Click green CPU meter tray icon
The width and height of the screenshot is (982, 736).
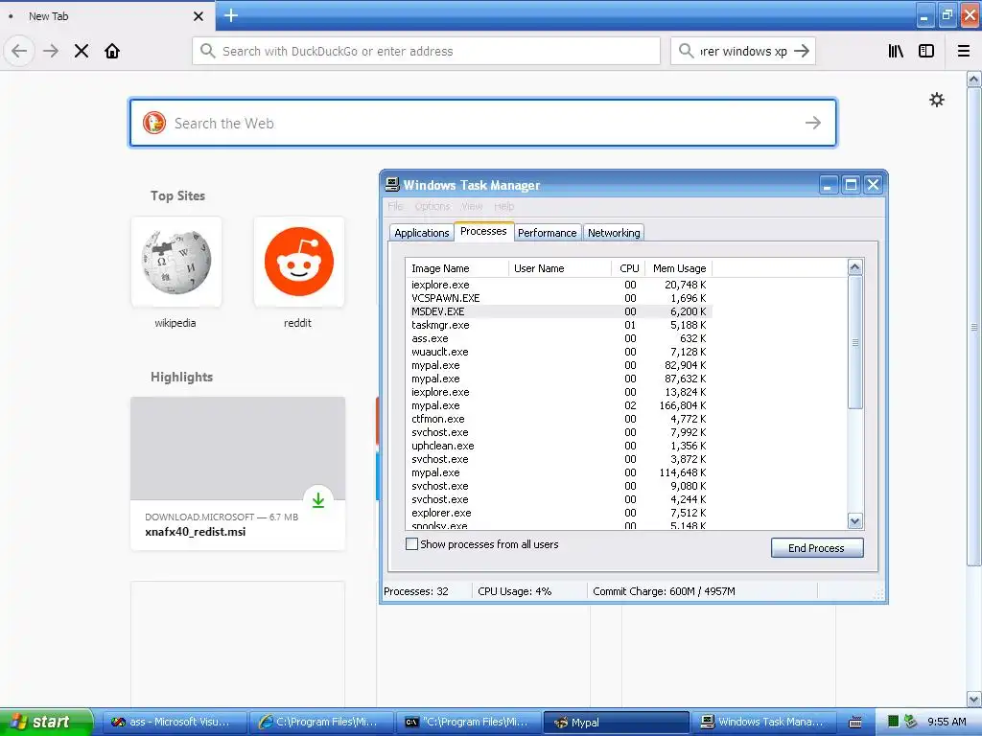point(893,722)
